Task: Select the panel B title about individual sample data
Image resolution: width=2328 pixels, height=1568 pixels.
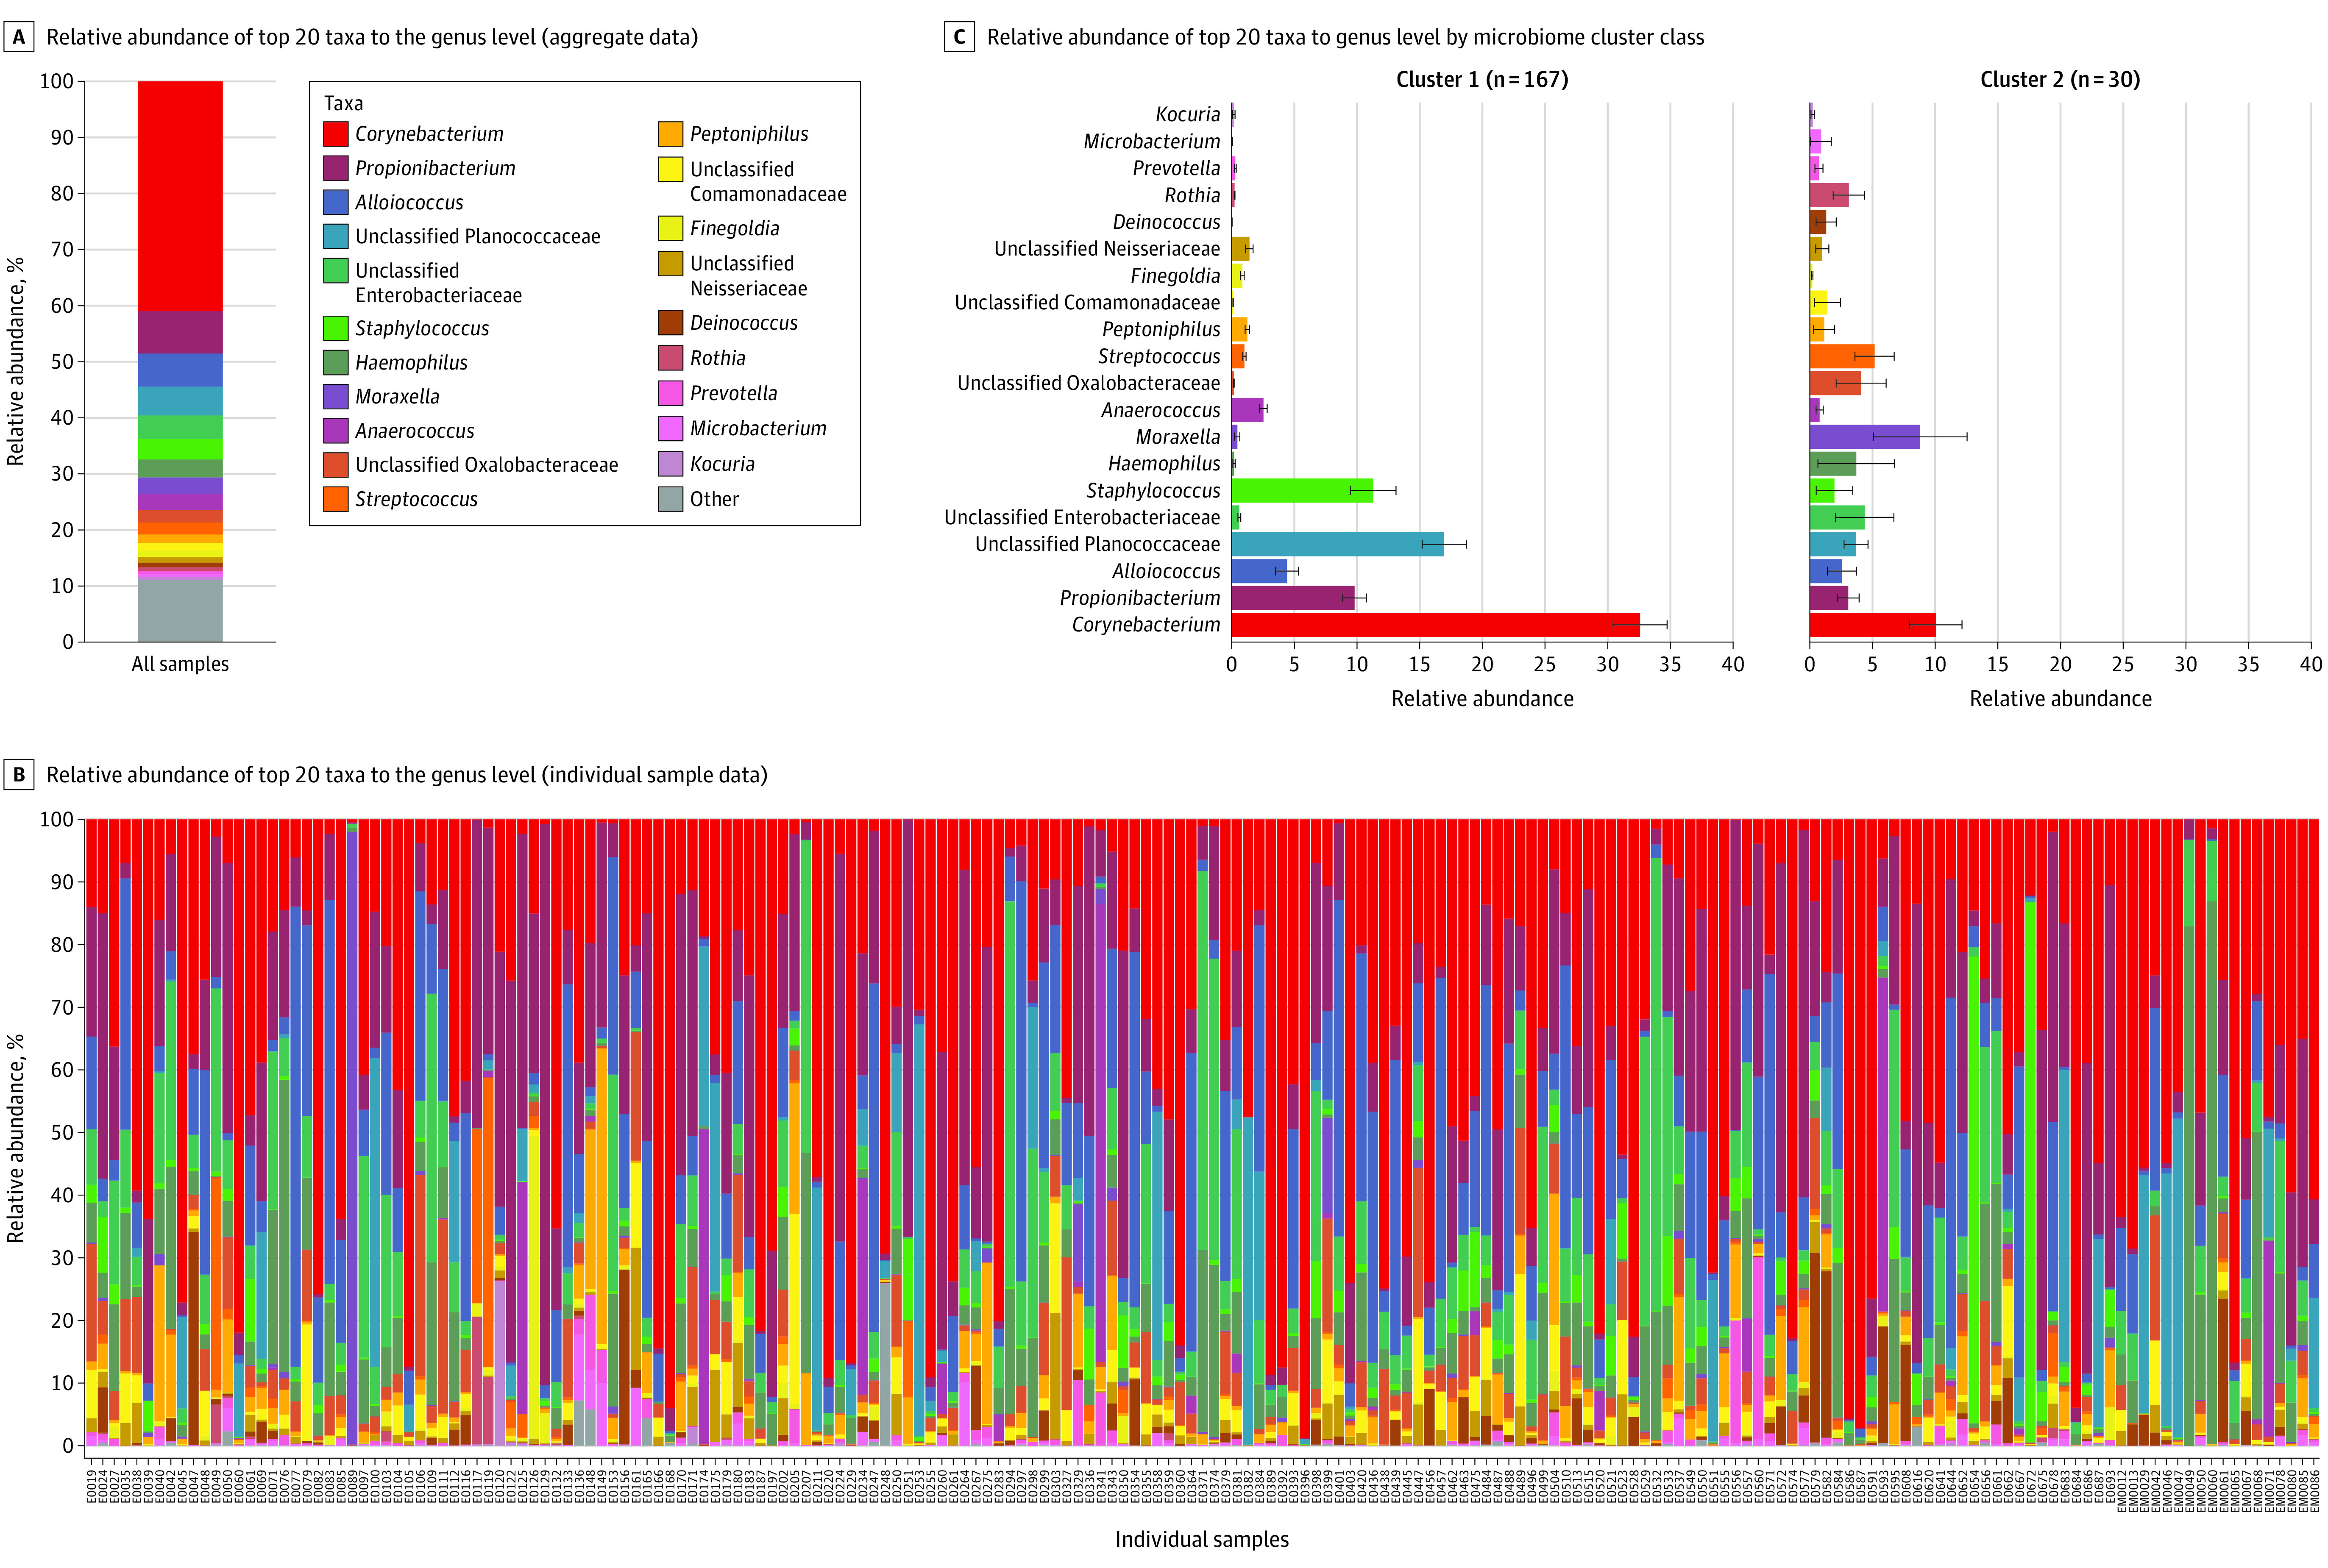Action: pos(407,776)
